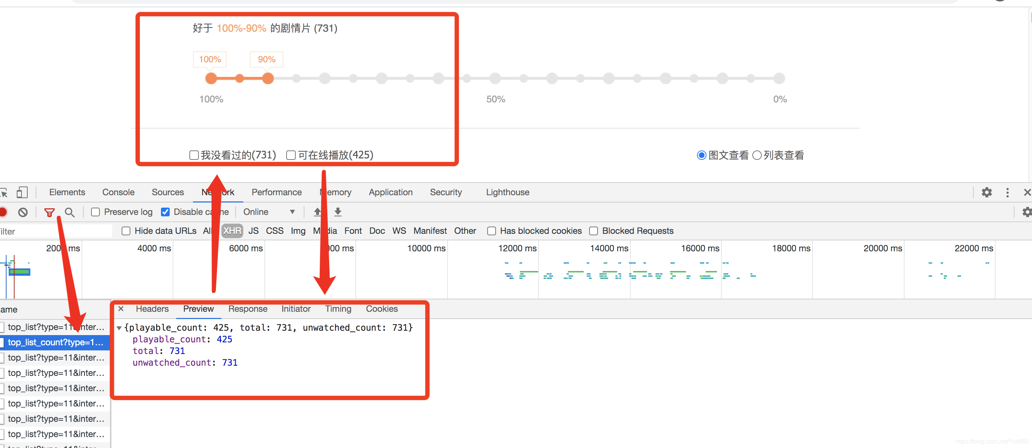Select the inspect element cursor icon

coord(4,193)
